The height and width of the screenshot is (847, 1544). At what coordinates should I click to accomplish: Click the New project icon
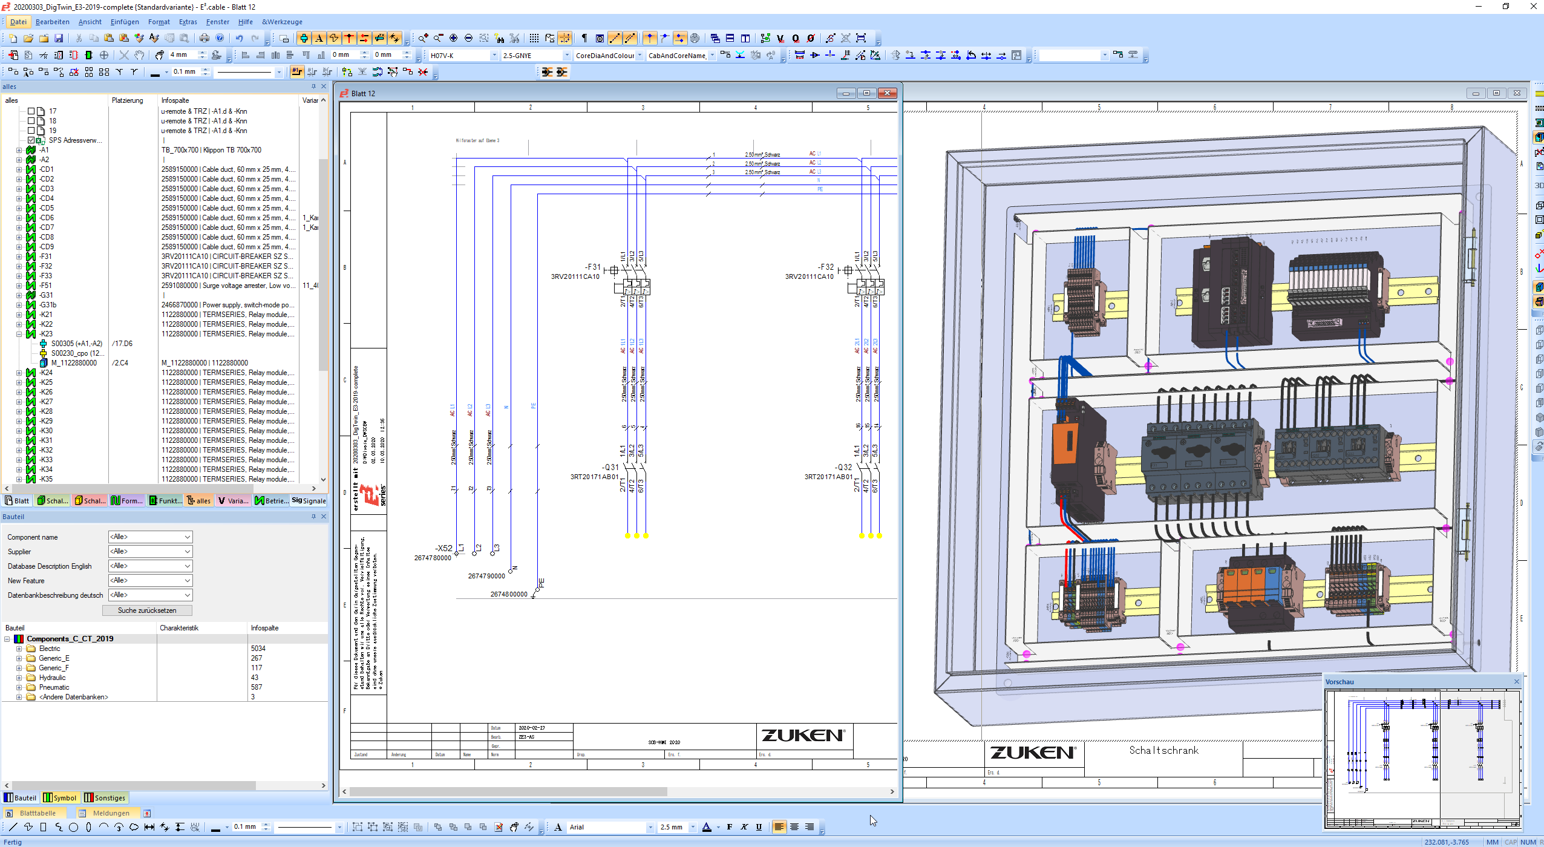(x=13, y=38)
